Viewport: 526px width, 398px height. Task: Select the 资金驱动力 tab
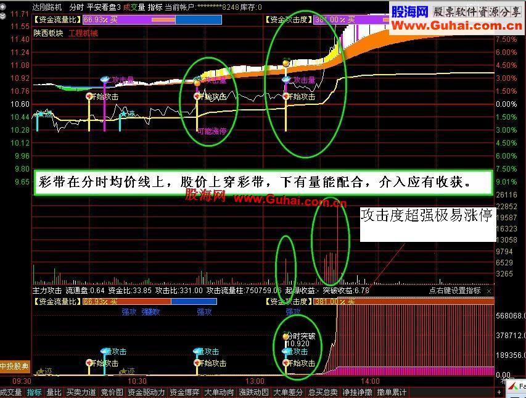coord(146,392)
